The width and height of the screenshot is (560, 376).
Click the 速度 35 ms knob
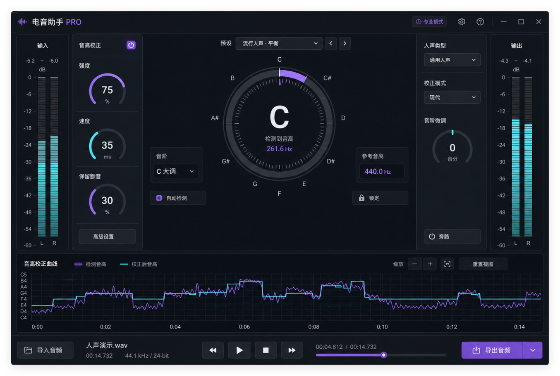click(x=107, y=146)
